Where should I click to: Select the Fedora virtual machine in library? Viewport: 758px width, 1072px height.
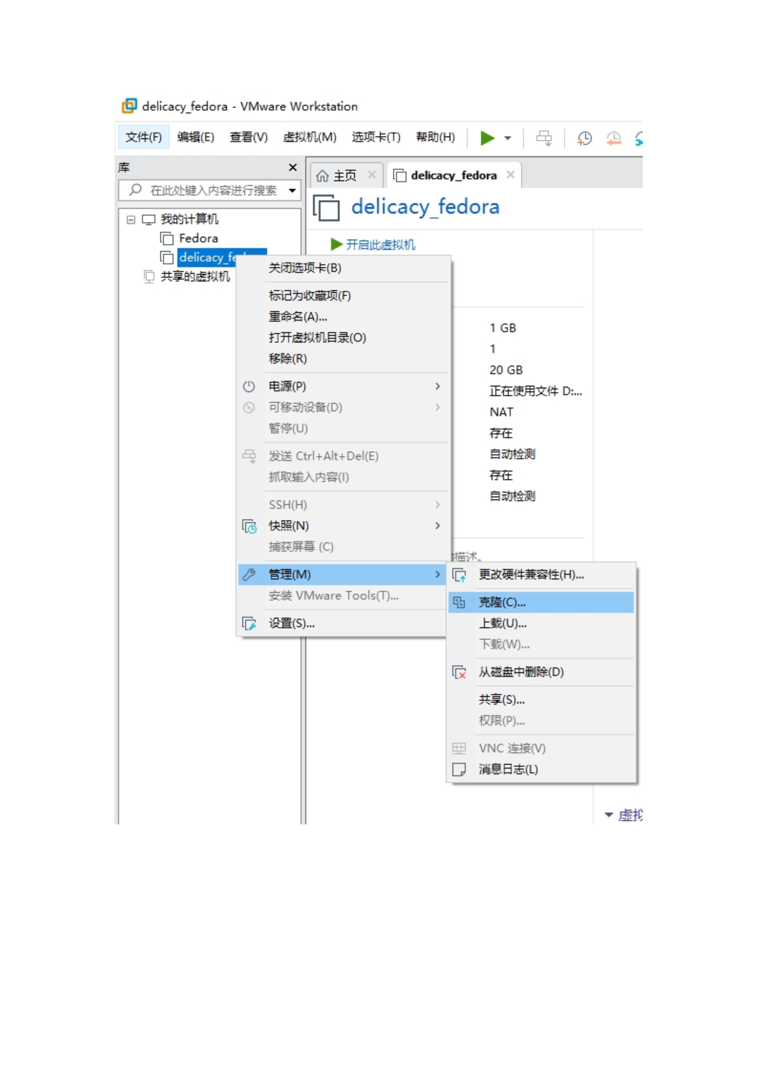tap(198, 239)
